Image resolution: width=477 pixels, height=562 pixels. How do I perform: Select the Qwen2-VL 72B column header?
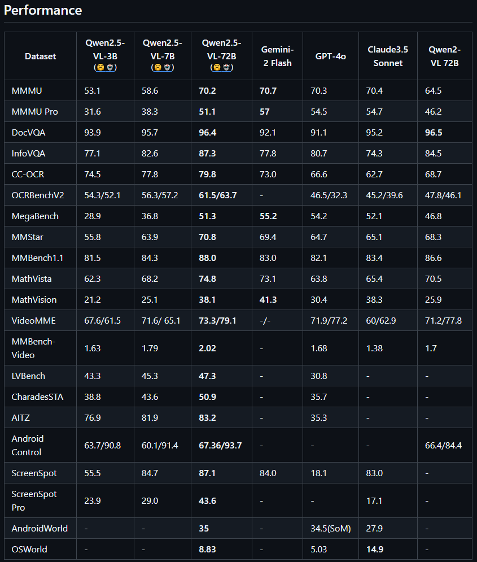click(444, 56)
